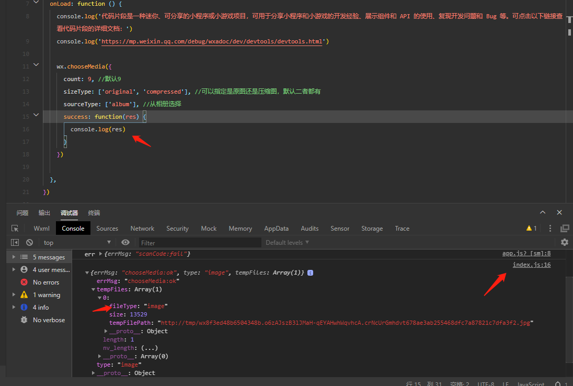Open the mp.weixin.qq.com devtools URL in code
573x386 pixels.
coord(212,41)
